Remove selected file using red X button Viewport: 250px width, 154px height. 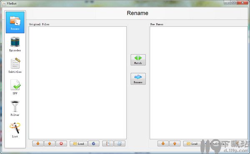coord(61,144)
